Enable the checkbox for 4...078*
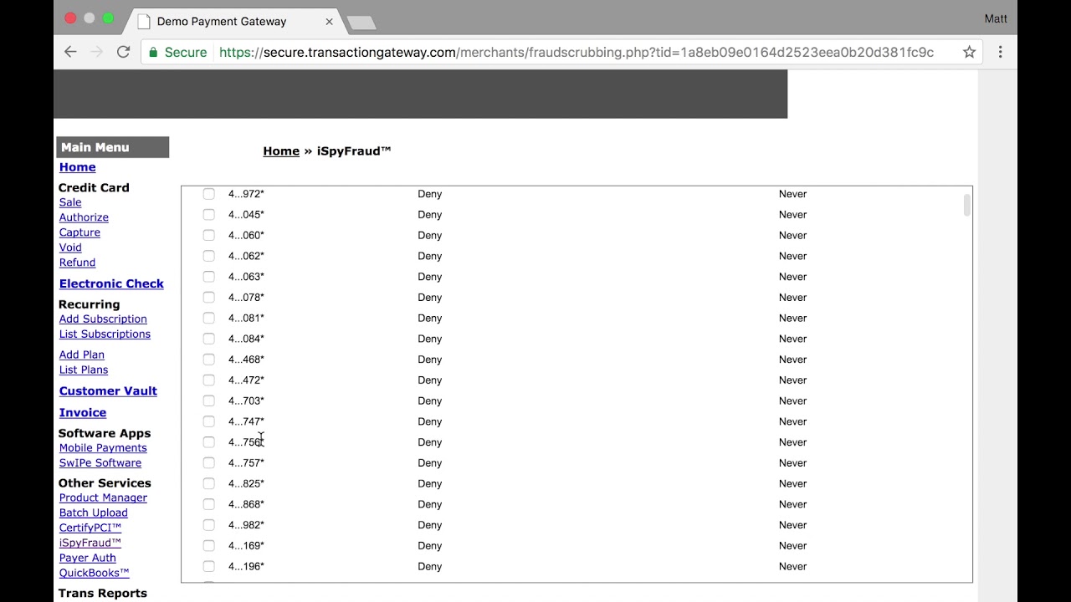This screenshot has width=1071, height=602. pos(209,298)
